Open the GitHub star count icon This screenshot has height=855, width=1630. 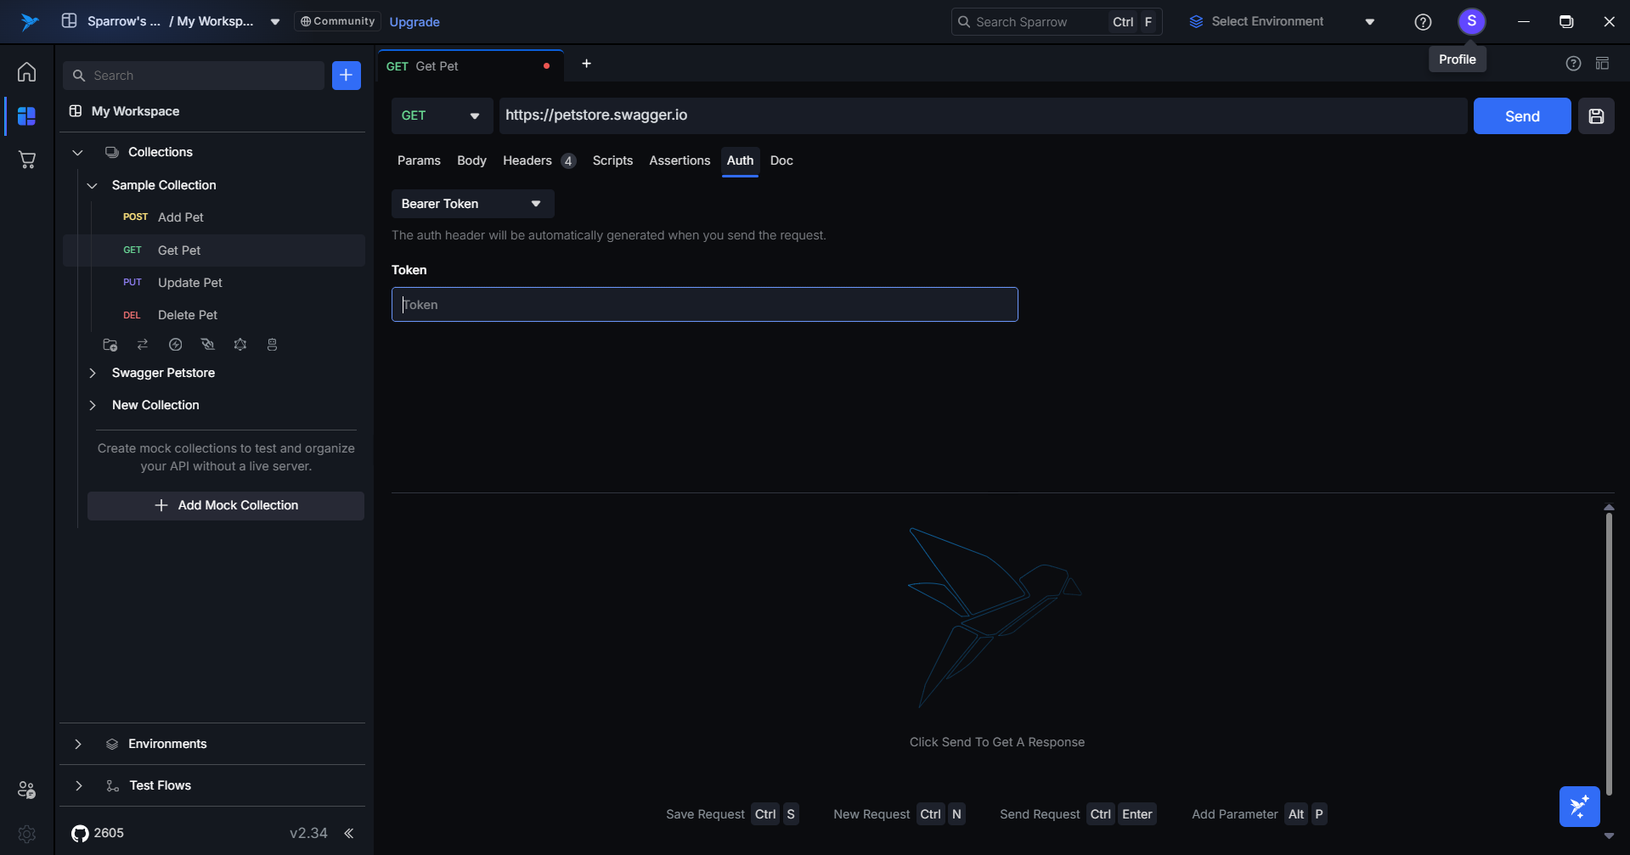[x=81, y=833]
